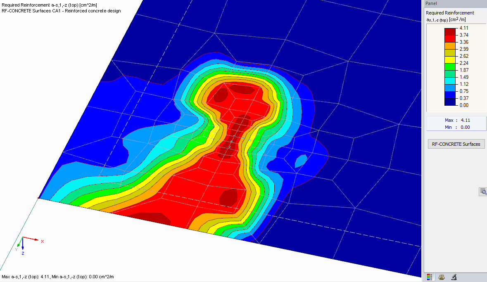Click the a-s,1,-z (top) unit label in panel
Screen dimensions: 487x282
point(446,19)
